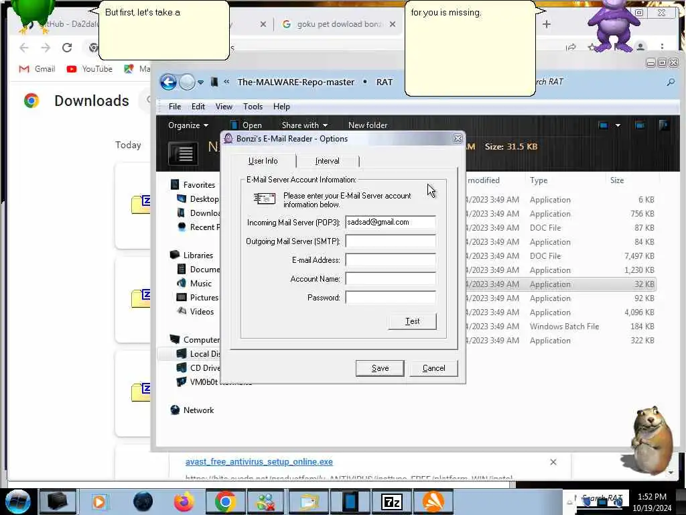Click the Explorer search magnifier icon
This screenshot has width=686, height=515.
click(670, 82)
